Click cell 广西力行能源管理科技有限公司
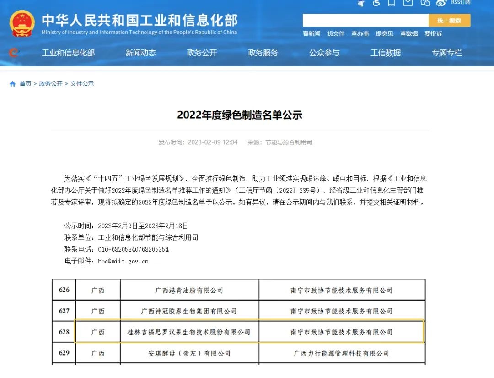The height and width of the screenshot is (378, 494). 342,353
